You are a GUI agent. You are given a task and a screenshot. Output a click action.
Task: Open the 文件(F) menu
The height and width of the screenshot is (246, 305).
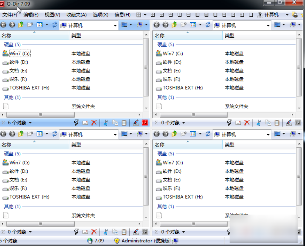pyautogui.click(x=10, y=15)
